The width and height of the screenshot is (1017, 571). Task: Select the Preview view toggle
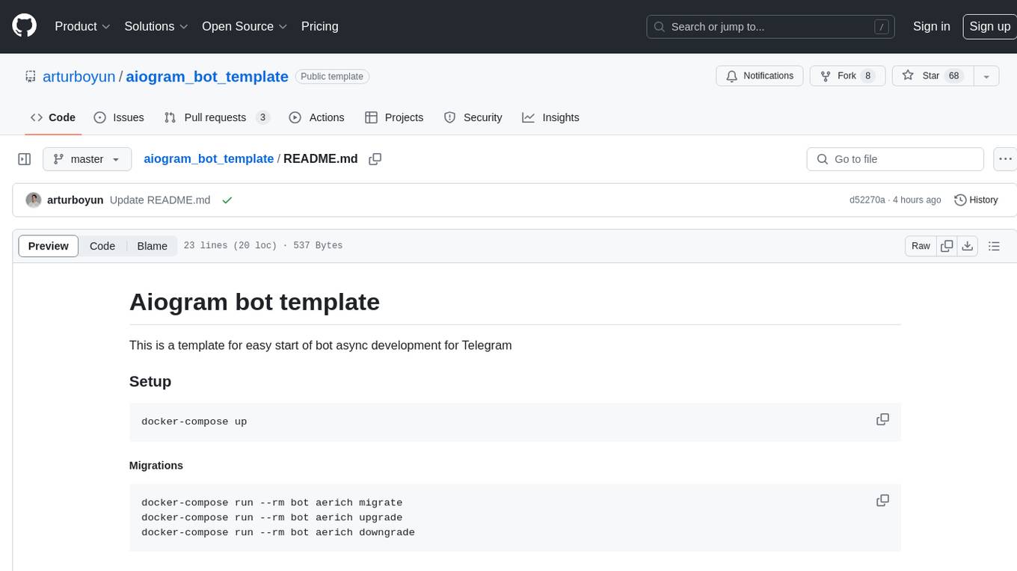(x=49, y=246)
